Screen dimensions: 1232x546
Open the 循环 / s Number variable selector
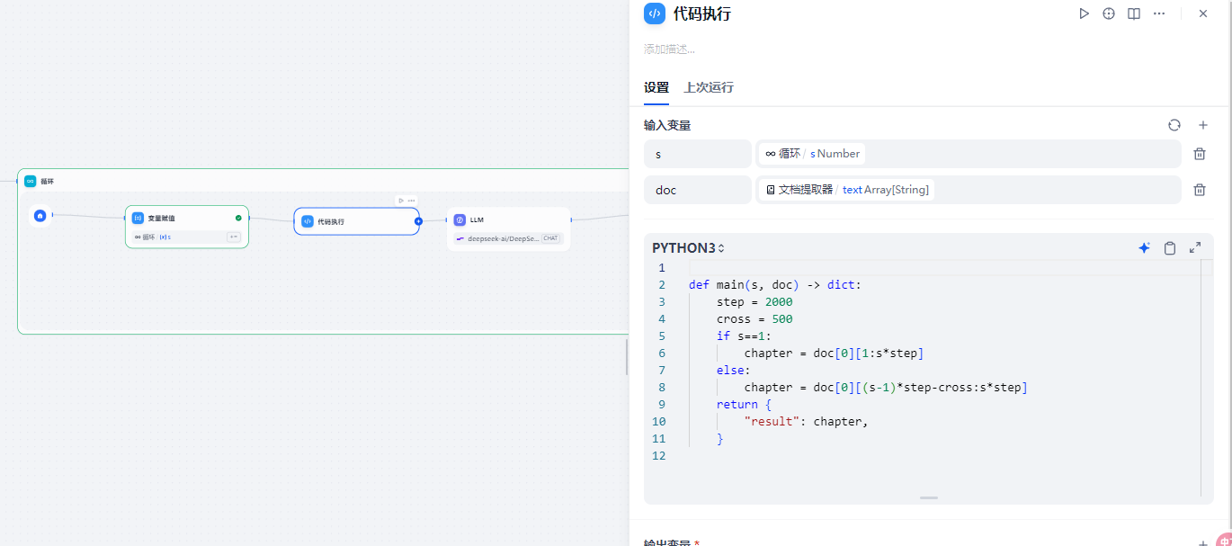969,154
